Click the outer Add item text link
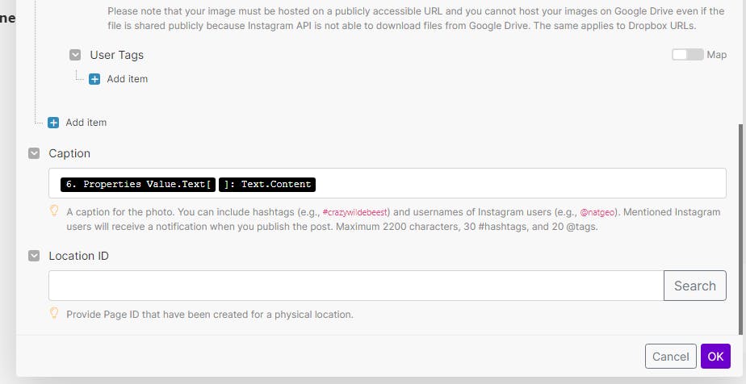This screenshot has height=384, width=746. click(86, 123)
